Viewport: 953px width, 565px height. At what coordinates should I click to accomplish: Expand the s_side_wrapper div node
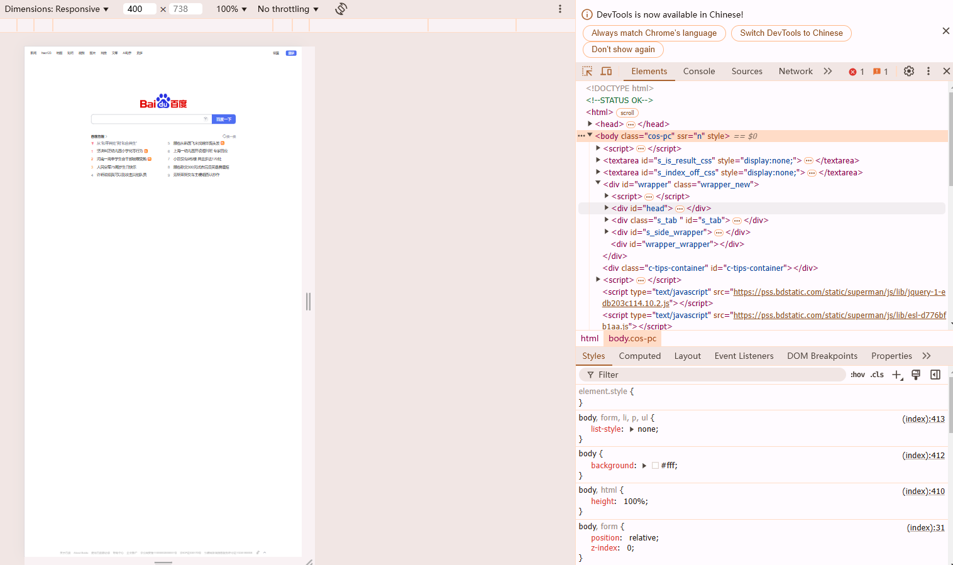pos(607,231)
